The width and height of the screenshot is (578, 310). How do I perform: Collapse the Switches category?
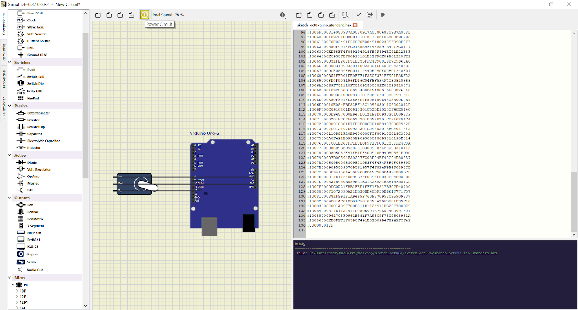10,63
